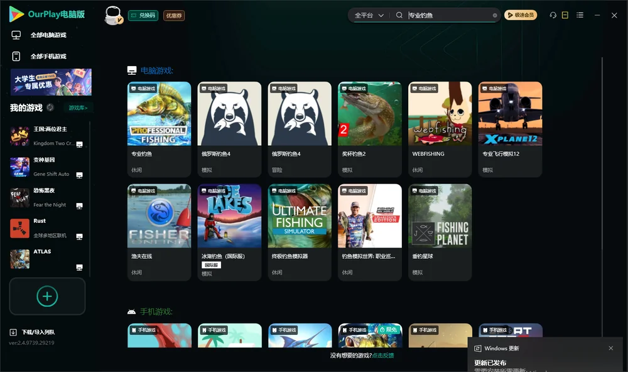Image resolution: width=628 pixels, height=372 pixels.
Task: Close the Windows 更新 notification
Action: [x=611, y=348]
